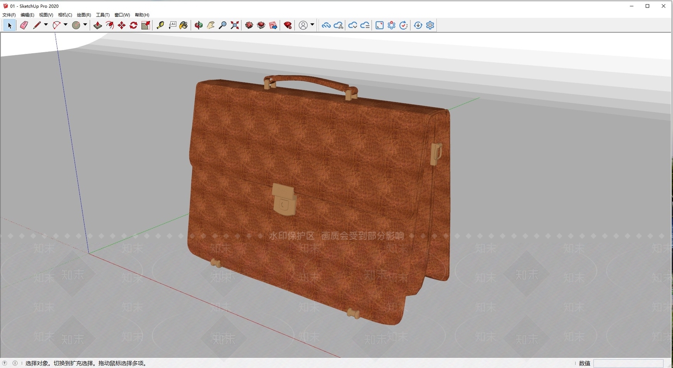Click the blue chain-link Trimble Connect icon

click(x=326, y=25)
